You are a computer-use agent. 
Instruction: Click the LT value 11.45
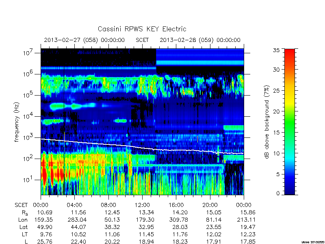tap(146, 235)
